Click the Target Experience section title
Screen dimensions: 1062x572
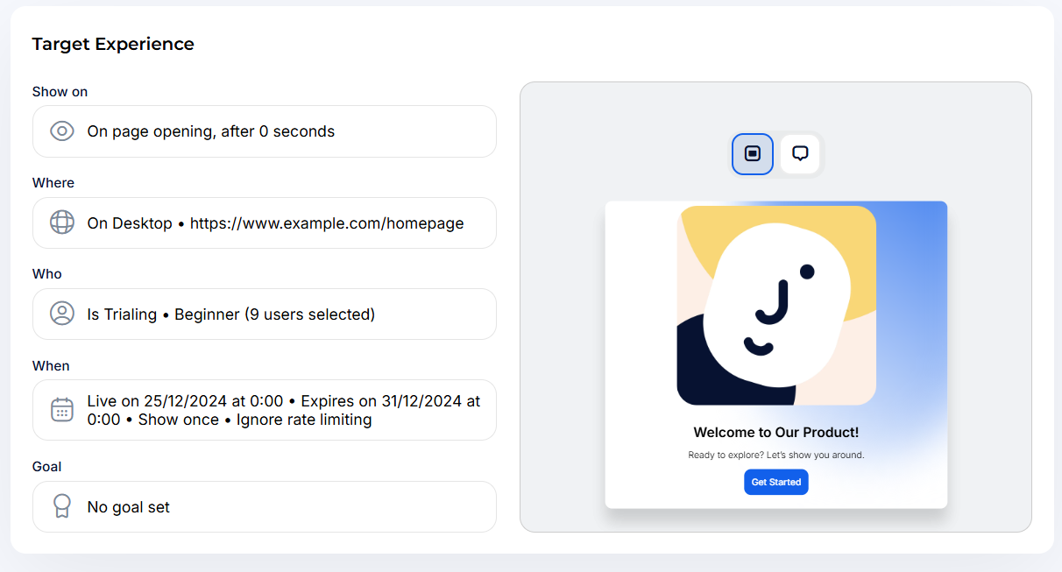[x=113, y=44]
